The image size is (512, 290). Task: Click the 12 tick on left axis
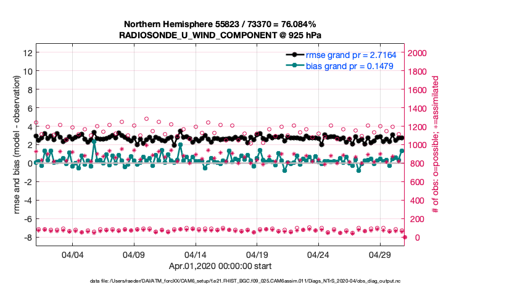point(27,53)
